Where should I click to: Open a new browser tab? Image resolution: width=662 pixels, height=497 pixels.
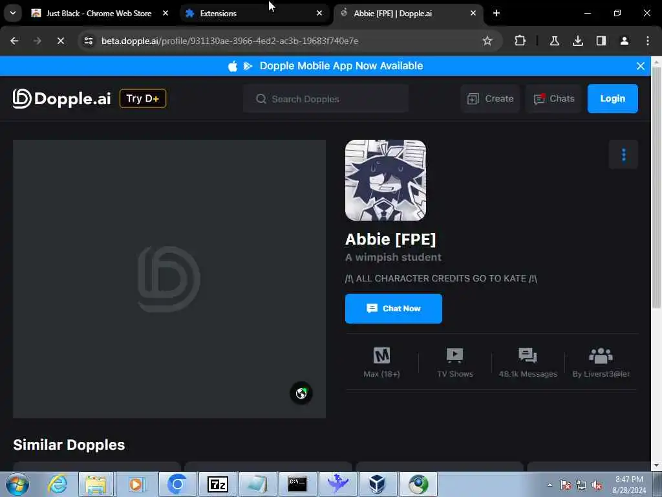click(496, 14)
